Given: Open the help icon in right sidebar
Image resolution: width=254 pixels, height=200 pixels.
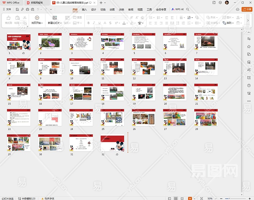Looking at the screenshot, I should pos(249,85).
